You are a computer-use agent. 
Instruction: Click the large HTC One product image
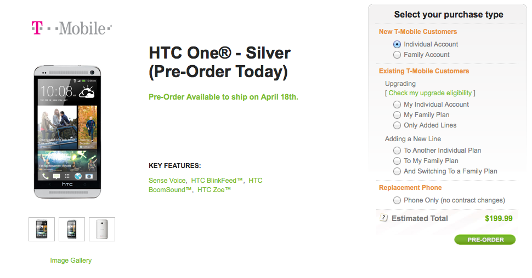pyautogui.click(x=68, y=132)
